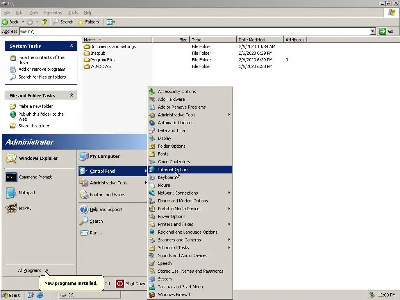Open the Views dropdown in toolbar
The height and width of the screenshot is (300, 400).
[x=111, y=22]
